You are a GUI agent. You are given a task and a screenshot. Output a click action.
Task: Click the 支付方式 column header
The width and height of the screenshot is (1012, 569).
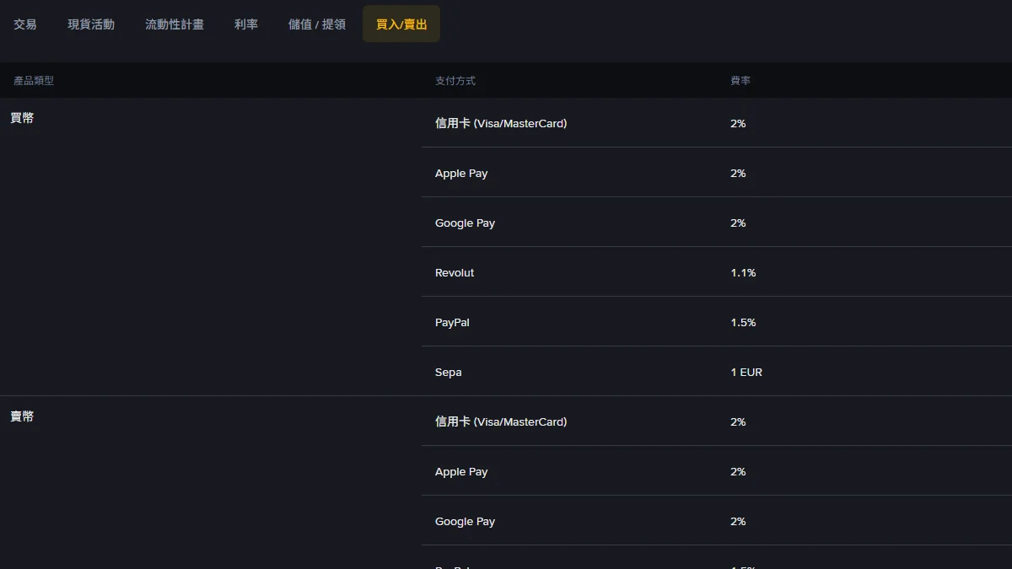[x=455, y=81]
